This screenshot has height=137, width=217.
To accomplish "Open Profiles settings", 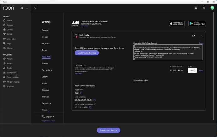I will coord(45,63).
